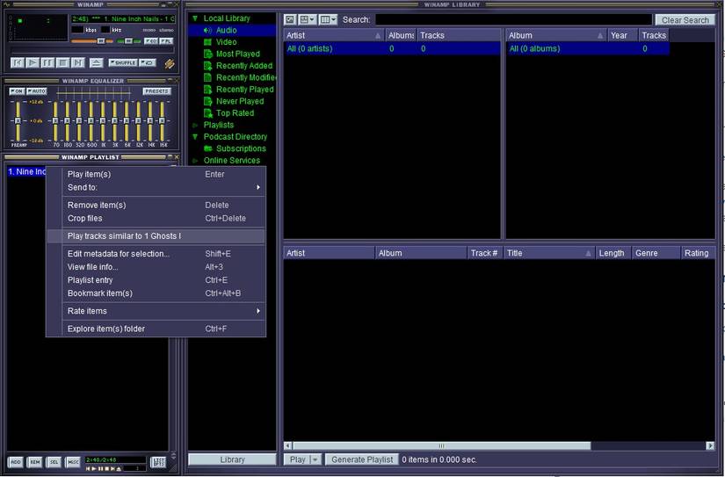Viewport: 725px width, 477px height.
Task: Click the library horizontal scrollbar thumb
Action: (441, 446)
